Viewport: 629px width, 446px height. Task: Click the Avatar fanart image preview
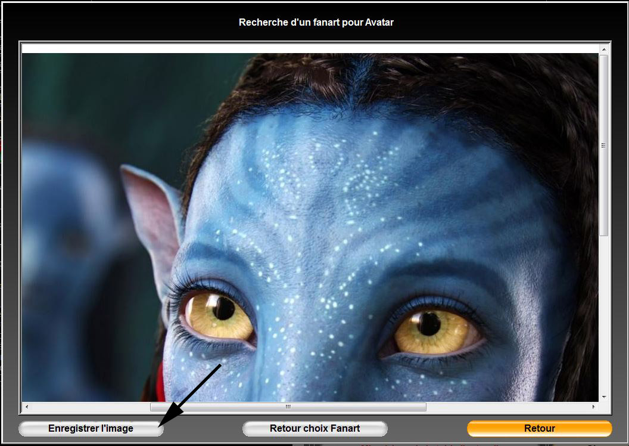click(x=310, y=227)
